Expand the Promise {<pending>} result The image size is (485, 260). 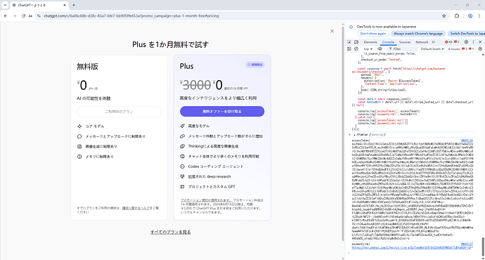pyautogui.click(x=355, y=135)
